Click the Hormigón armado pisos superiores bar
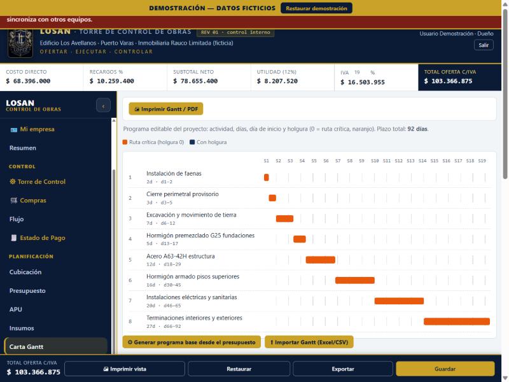Screen dimensions: 509x382 [x=355, y=280]
